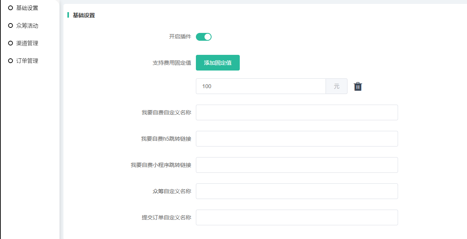Image resolution: width=467 pixels, height=239 pixels.
Task: Click the 元 unit suffix box
Action: [337, 86]
